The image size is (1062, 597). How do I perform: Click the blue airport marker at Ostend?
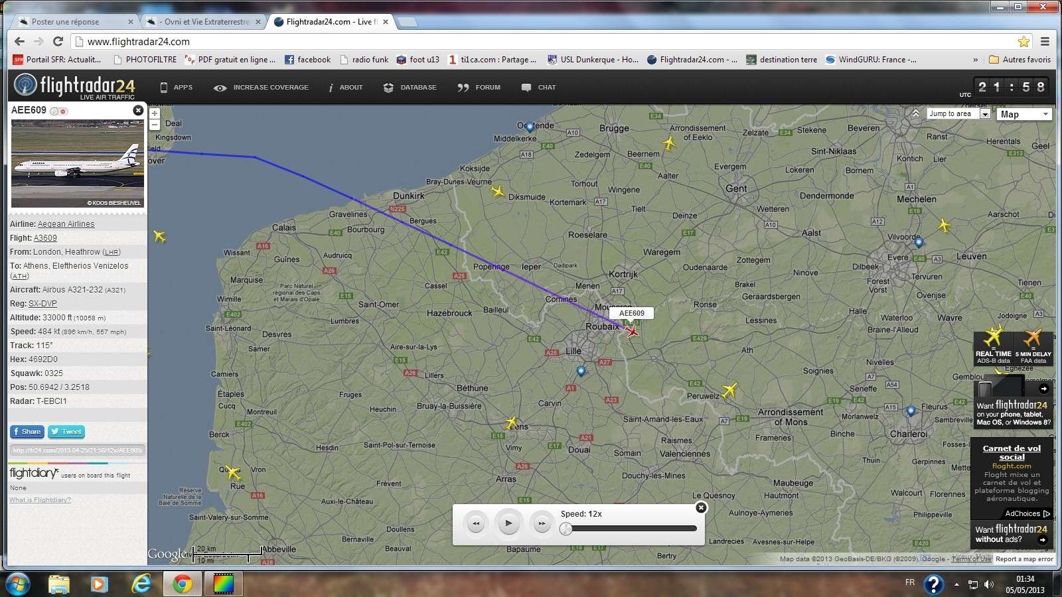(530, 126)
